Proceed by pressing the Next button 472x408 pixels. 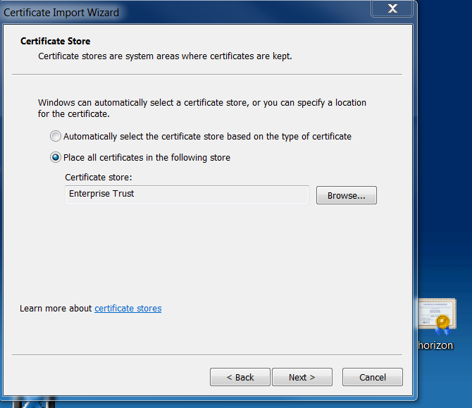point(302,377)
